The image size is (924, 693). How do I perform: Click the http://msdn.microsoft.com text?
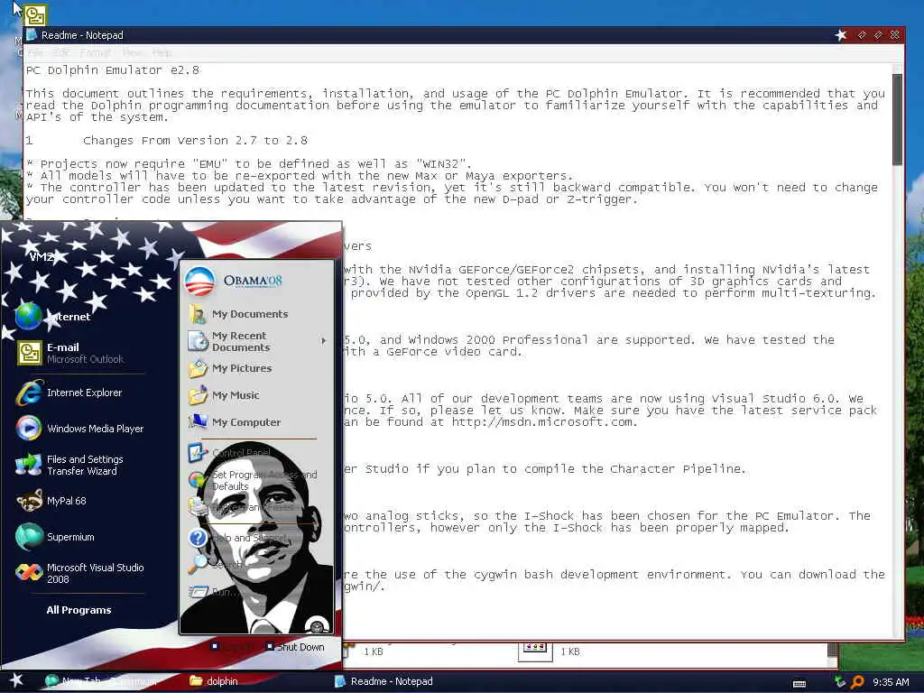(542, 422)
